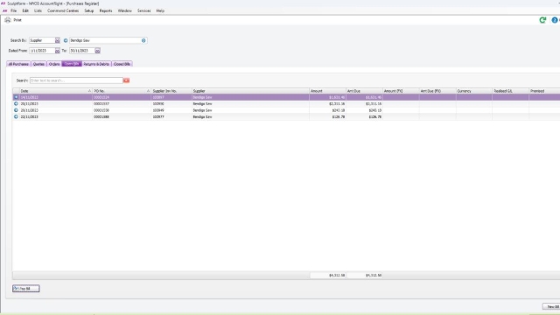Viewport: 560px width, 315px height.
Task: Open the highlighted 14/11 bill via its arrow
Action: tap(16, 97)
